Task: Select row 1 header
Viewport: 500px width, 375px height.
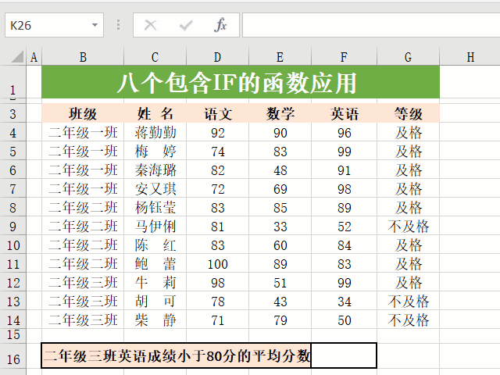Action: (12, 82)
